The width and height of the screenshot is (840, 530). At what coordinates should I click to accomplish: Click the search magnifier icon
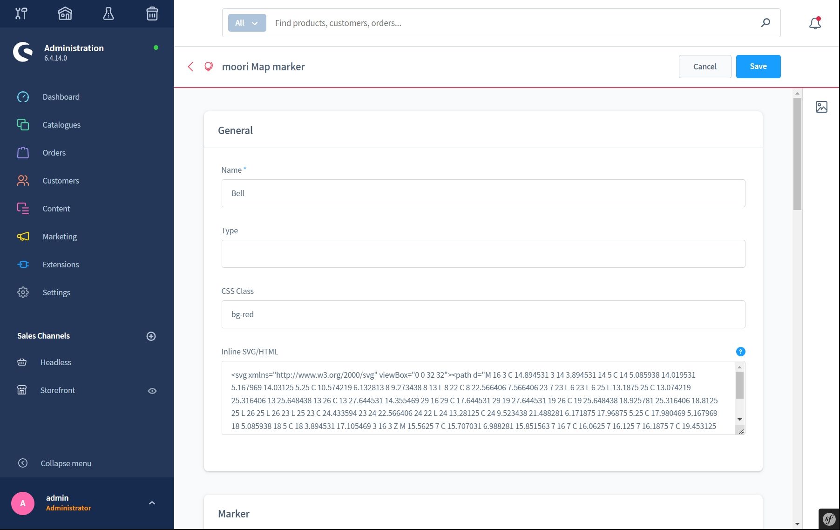[765, 23]
